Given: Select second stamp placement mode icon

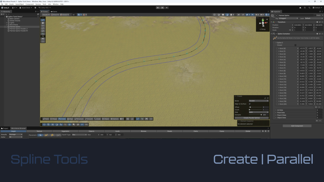Looking at the screenshot, I should pos(46,135).
